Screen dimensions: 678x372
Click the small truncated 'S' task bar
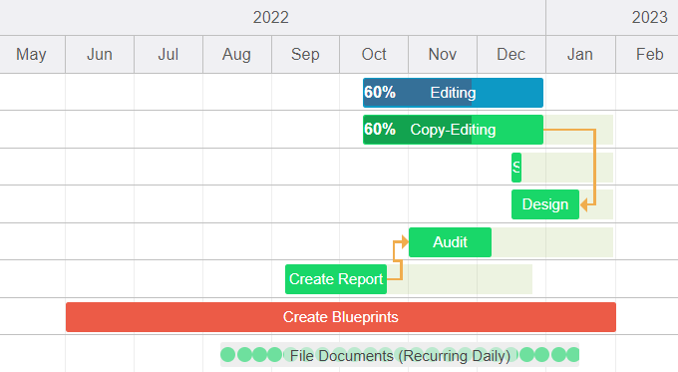tap(516, 168)
